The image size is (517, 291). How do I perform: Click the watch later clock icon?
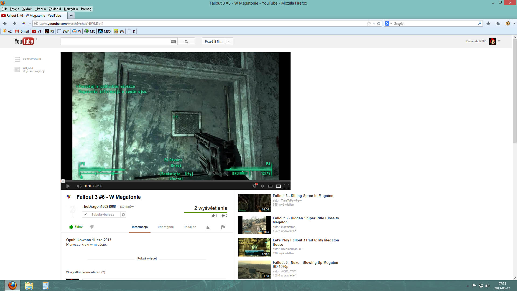[262, 186]
